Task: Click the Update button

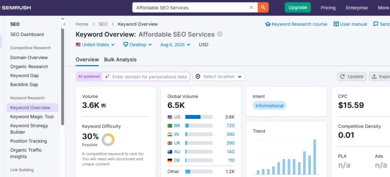Action: click(352, 76)
